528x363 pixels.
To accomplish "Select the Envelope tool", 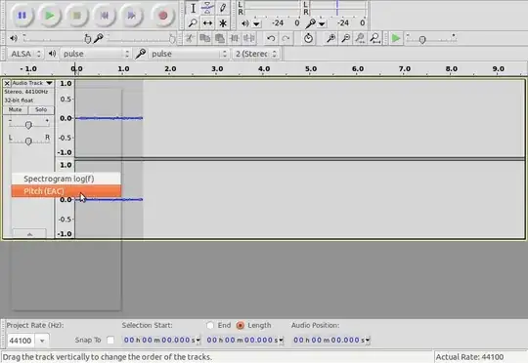I will pos(207,8).
